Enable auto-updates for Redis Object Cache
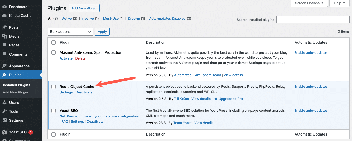 [x=311, y=87]
